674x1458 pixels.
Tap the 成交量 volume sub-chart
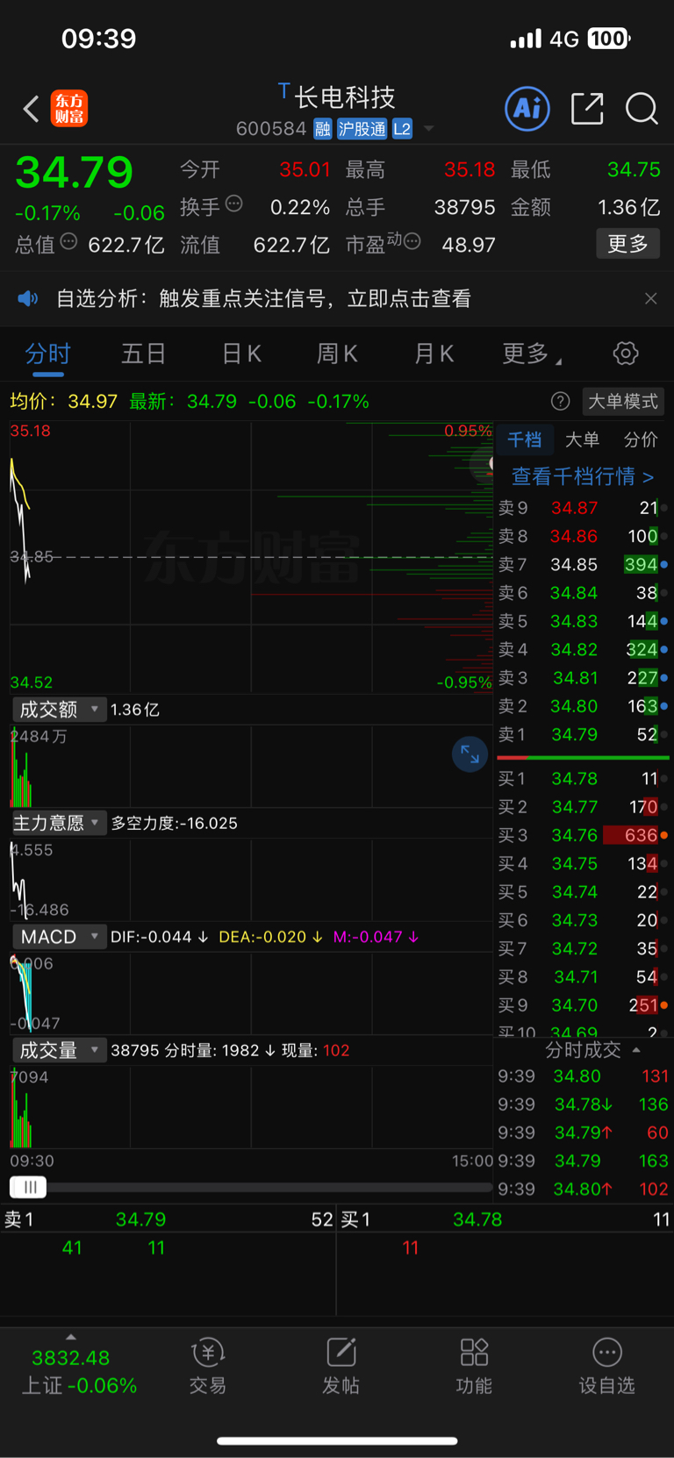coord(251,1106)
